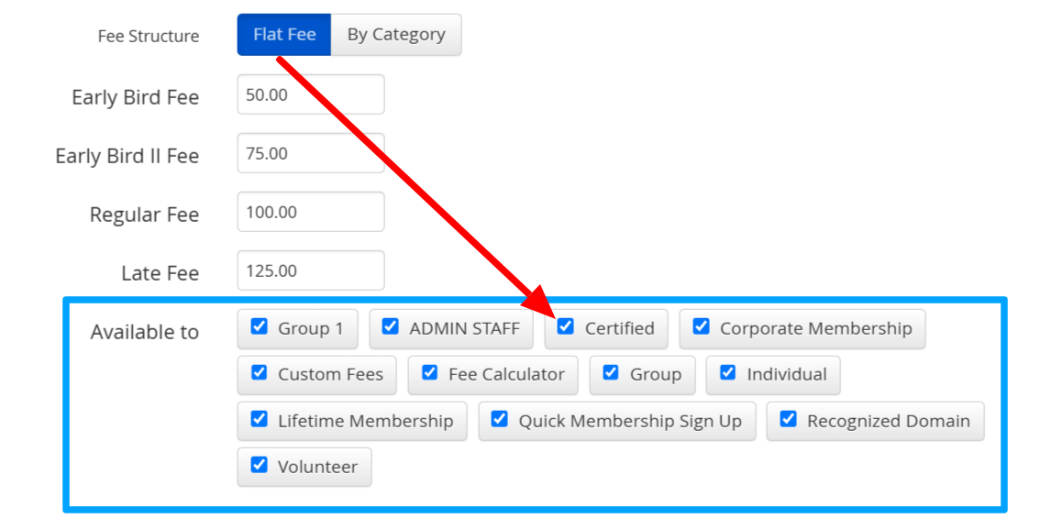Select the Late Fee input field
Viewport: 1040px width, 529px height.
[310, 270]
